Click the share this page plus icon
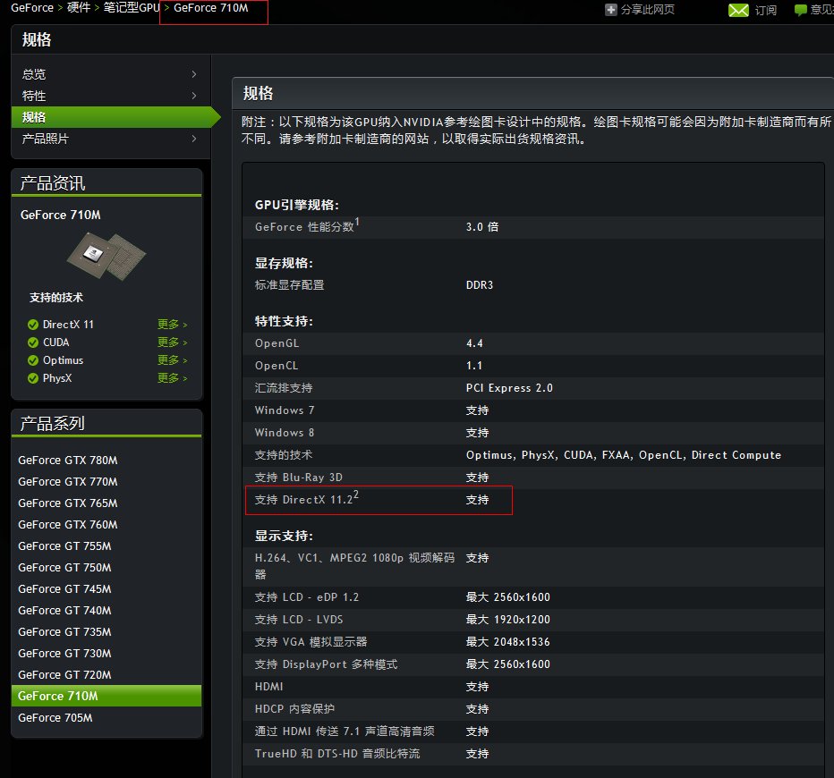This screenshot has height=778, width=834. click(x=610, y=10)
